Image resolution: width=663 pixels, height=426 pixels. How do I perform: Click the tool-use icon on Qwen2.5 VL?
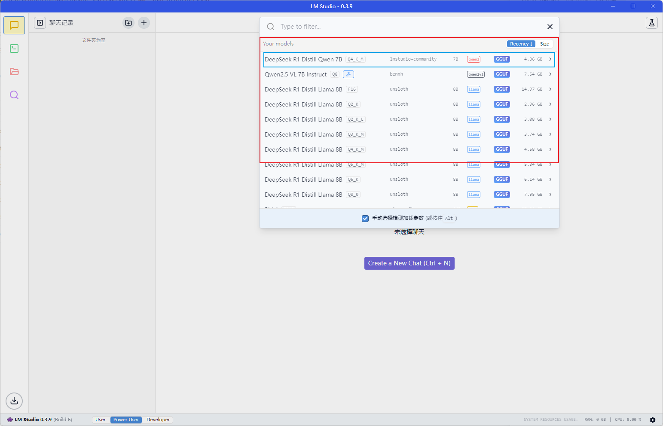click(348, 74)
